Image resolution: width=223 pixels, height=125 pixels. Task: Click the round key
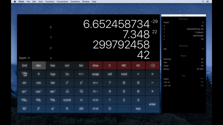point(67,100)
